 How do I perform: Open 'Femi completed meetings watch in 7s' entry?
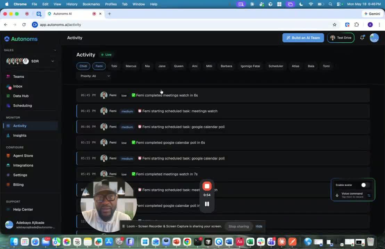tap(223, 174)
